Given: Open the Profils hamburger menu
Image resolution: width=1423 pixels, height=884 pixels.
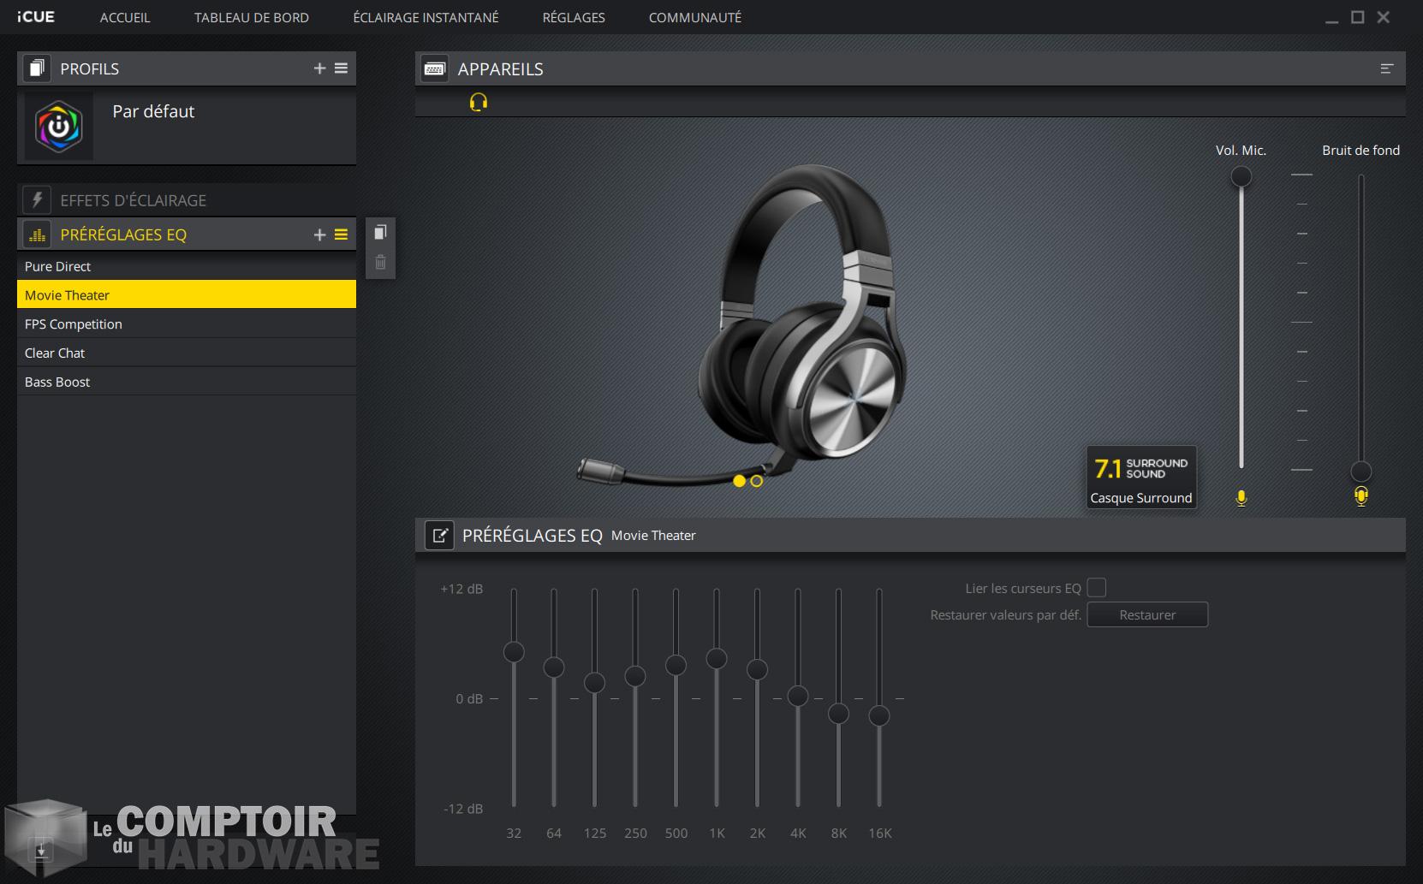Looking at the screenshot, I should (341, 68).
